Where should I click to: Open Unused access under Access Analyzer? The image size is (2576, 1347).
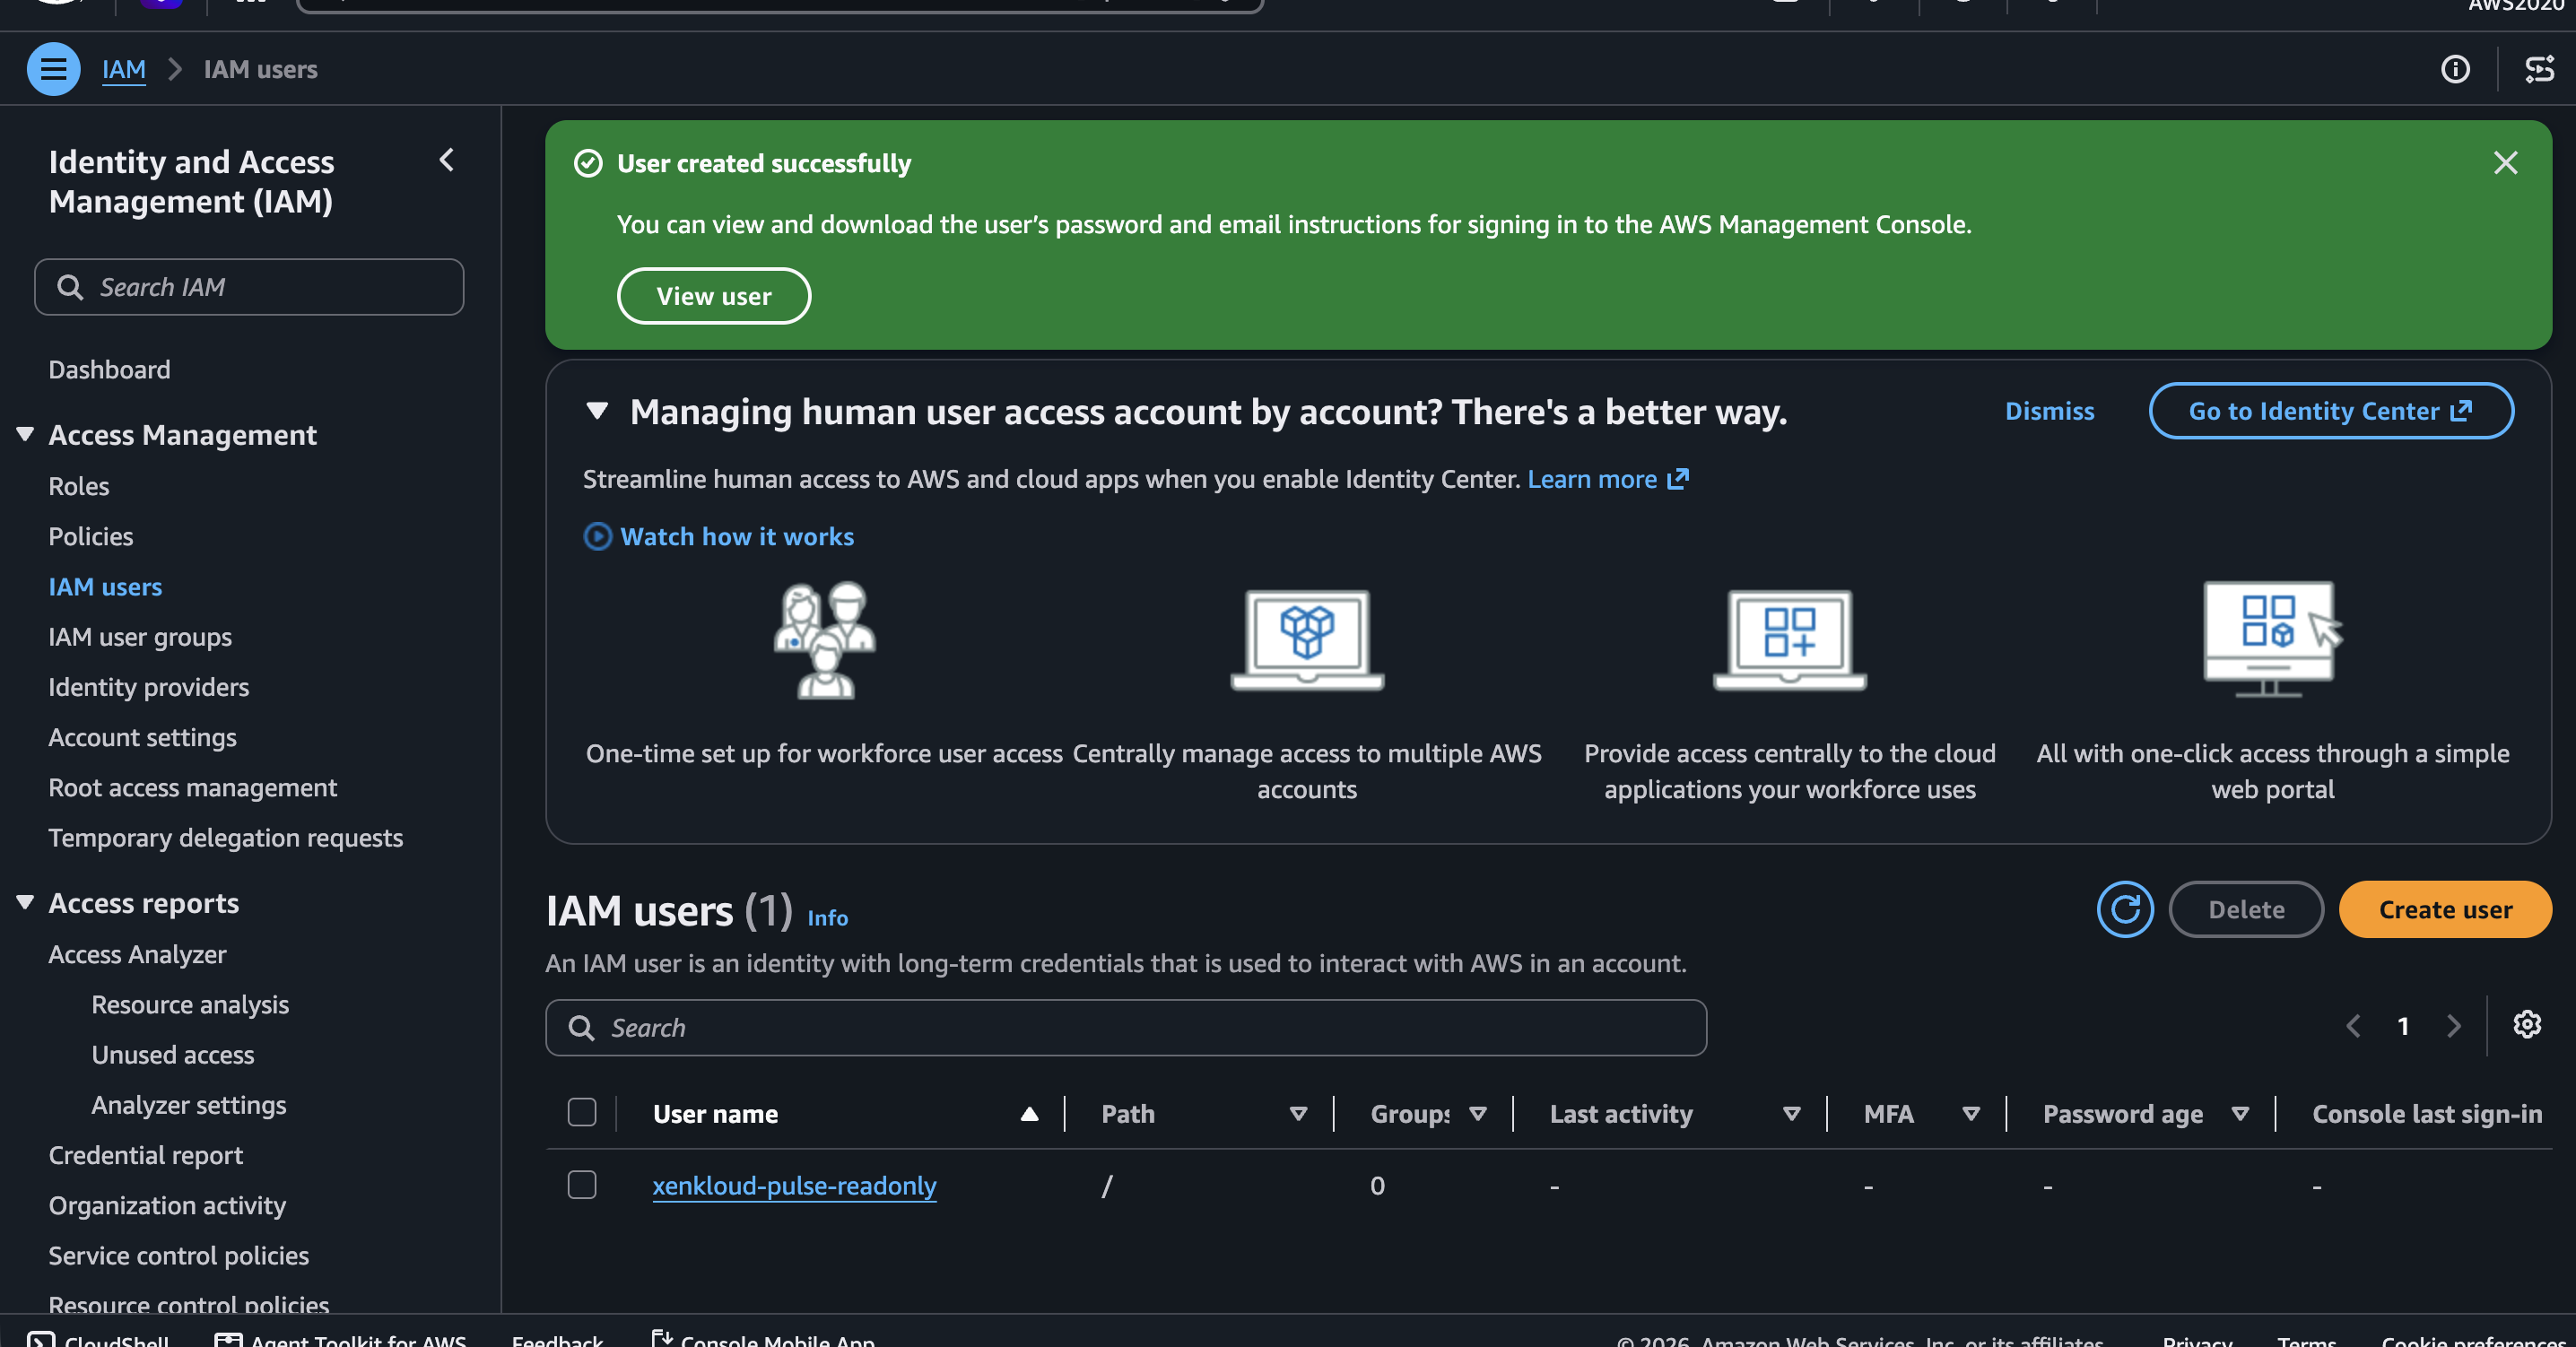point(173,1055)
